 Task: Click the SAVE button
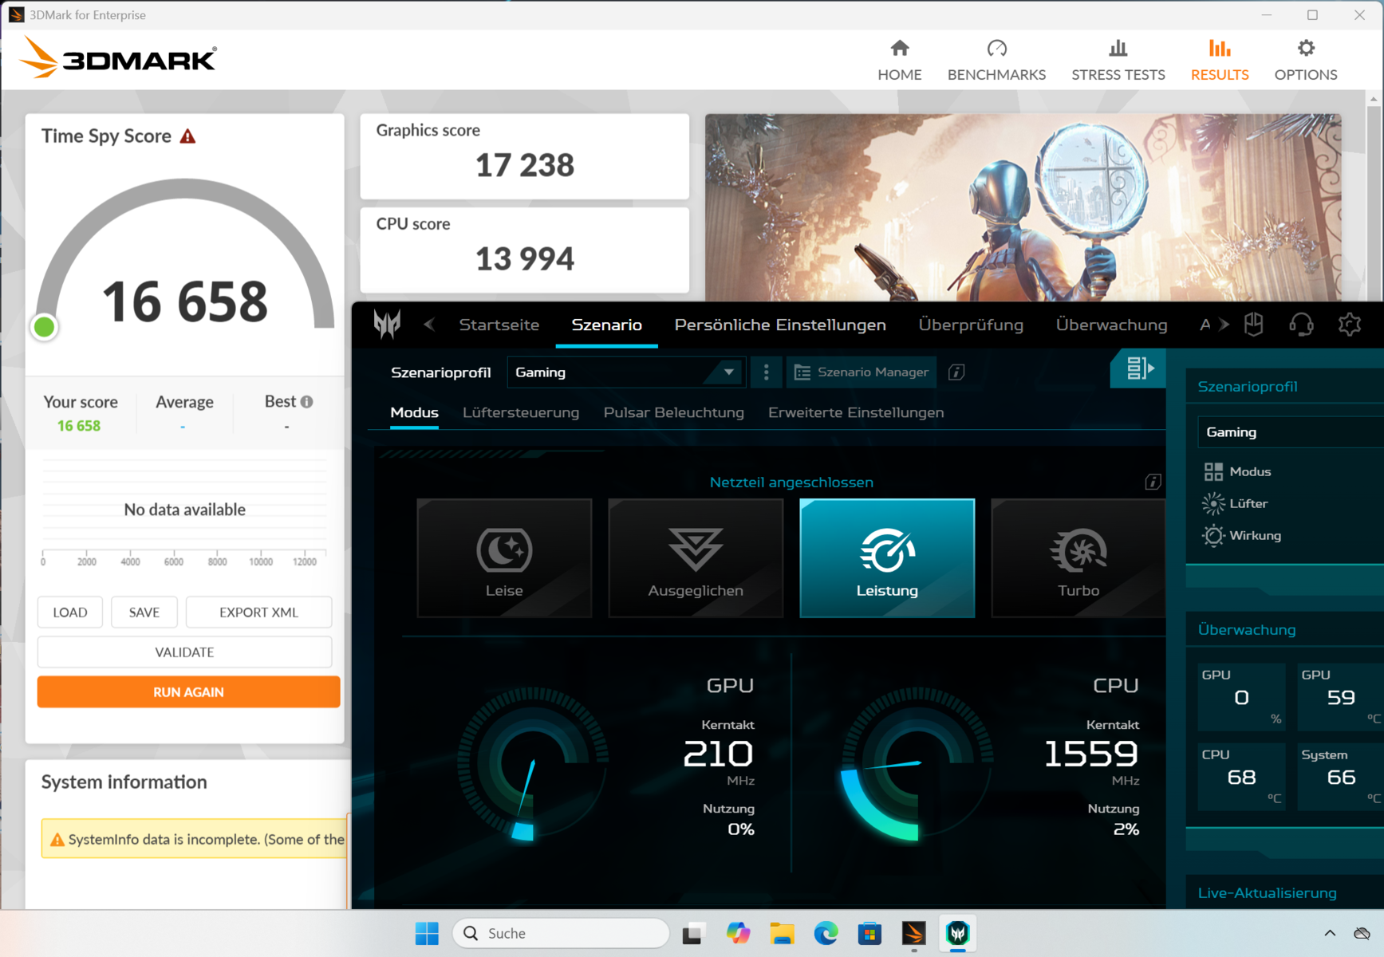(144, 612)
